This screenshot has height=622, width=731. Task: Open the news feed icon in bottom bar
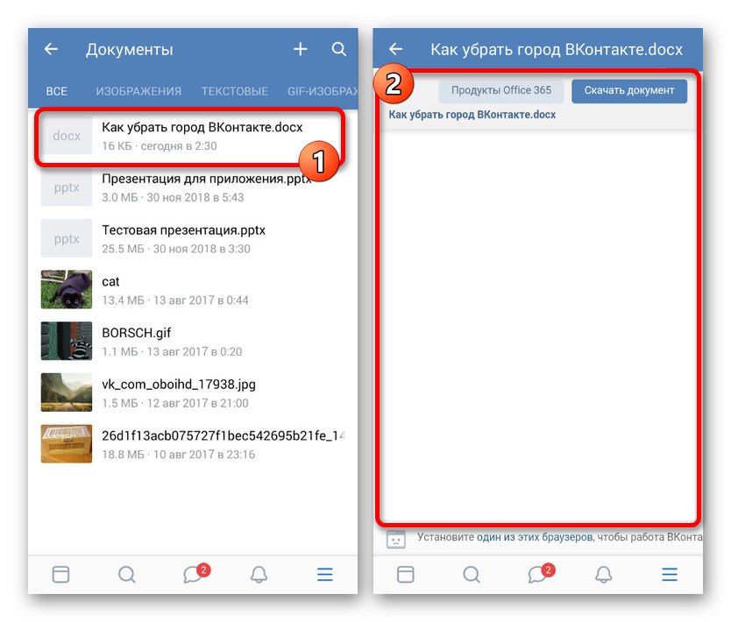click(60, 575)
